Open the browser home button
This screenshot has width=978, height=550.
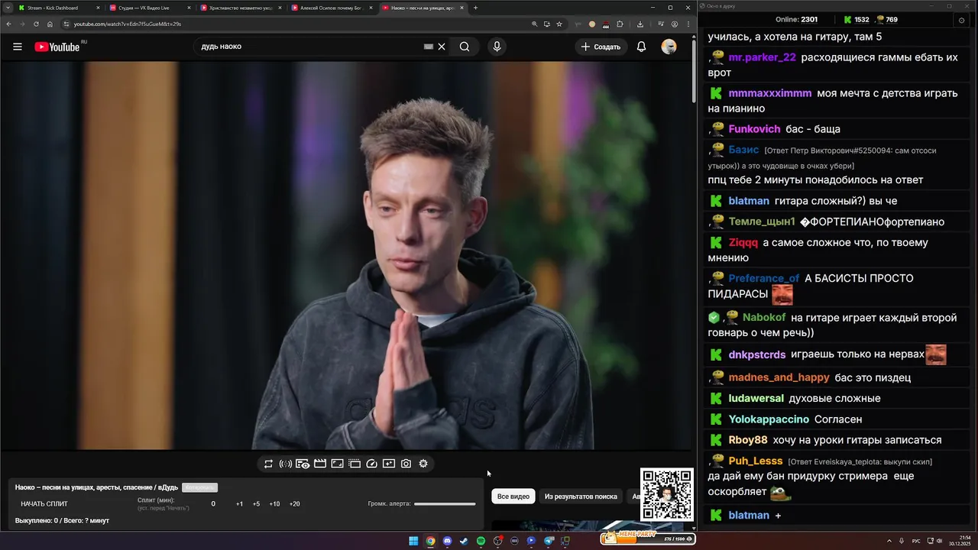tap(50, 24)
